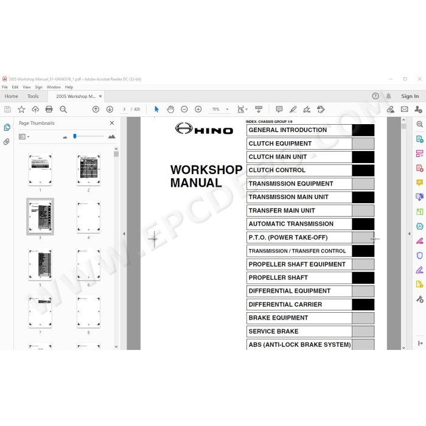Open the Help menu
Screen dimensions: 426x426
click(x=69, y=87)
